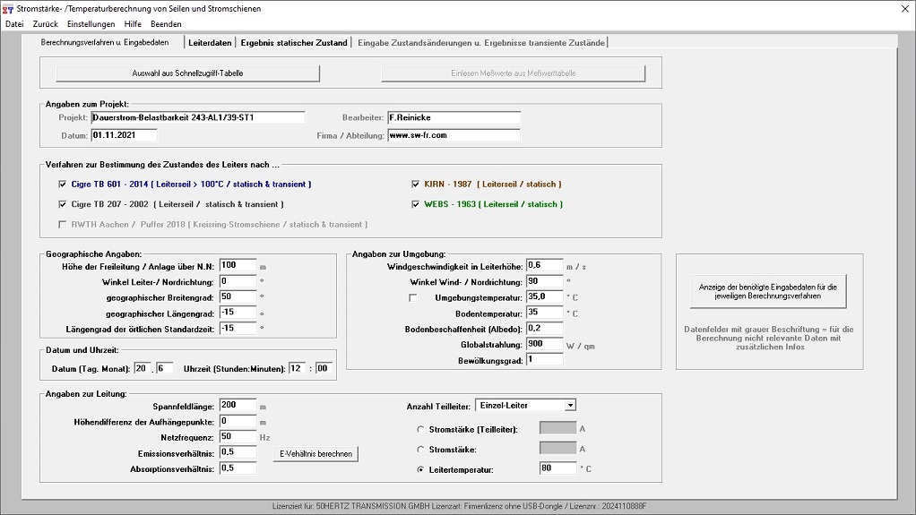Click Anzeige der benötigte Eingabedaten button
Image resolution: width=916 pixels, height=515 pixels.
[768, 292]
